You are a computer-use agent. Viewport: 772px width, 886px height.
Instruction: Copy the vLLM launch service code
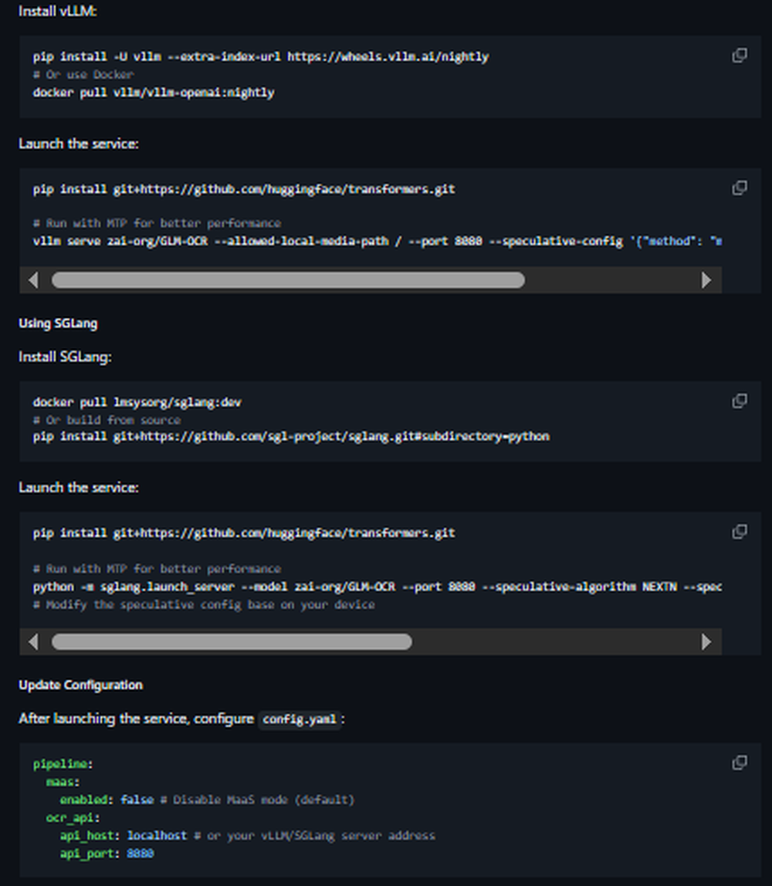[739, 188]
